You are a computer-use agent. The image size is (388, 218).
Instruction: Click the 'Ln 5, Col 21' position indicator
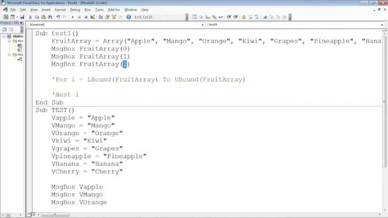point(143,17)
